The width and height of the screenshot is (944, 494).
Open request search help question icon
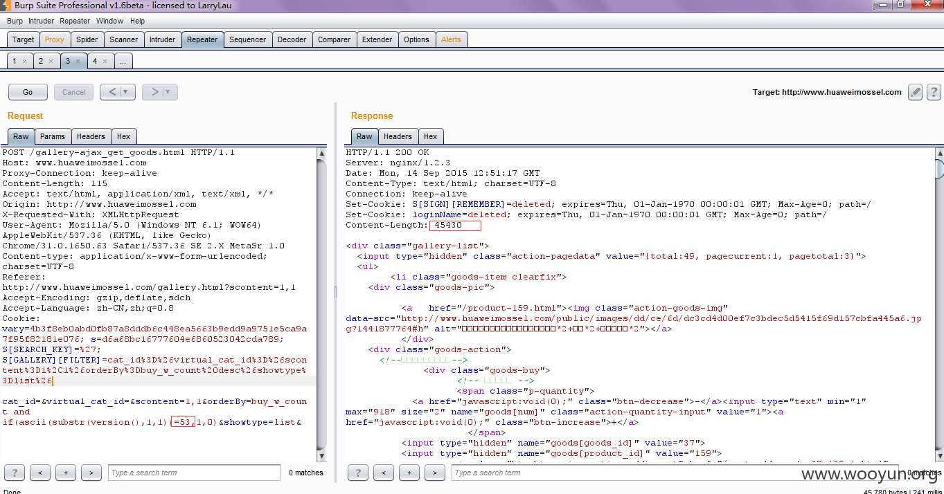click(15, 473)
